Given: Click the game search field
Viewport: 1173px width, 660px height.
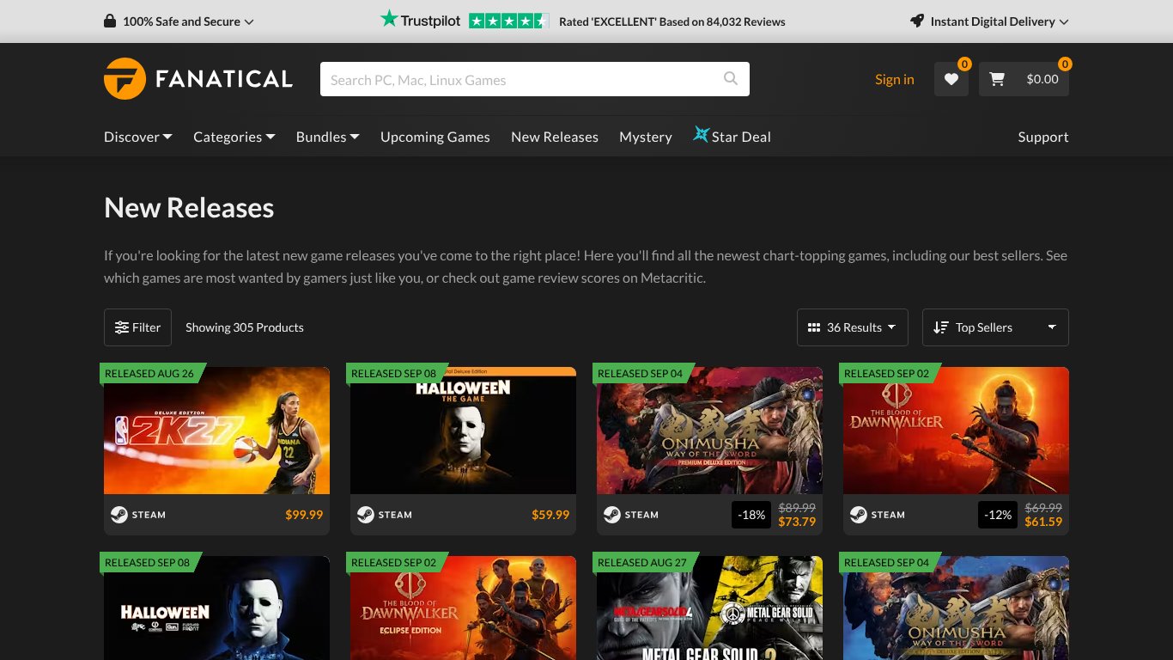Looking at the screenshot, I should 535,79.
